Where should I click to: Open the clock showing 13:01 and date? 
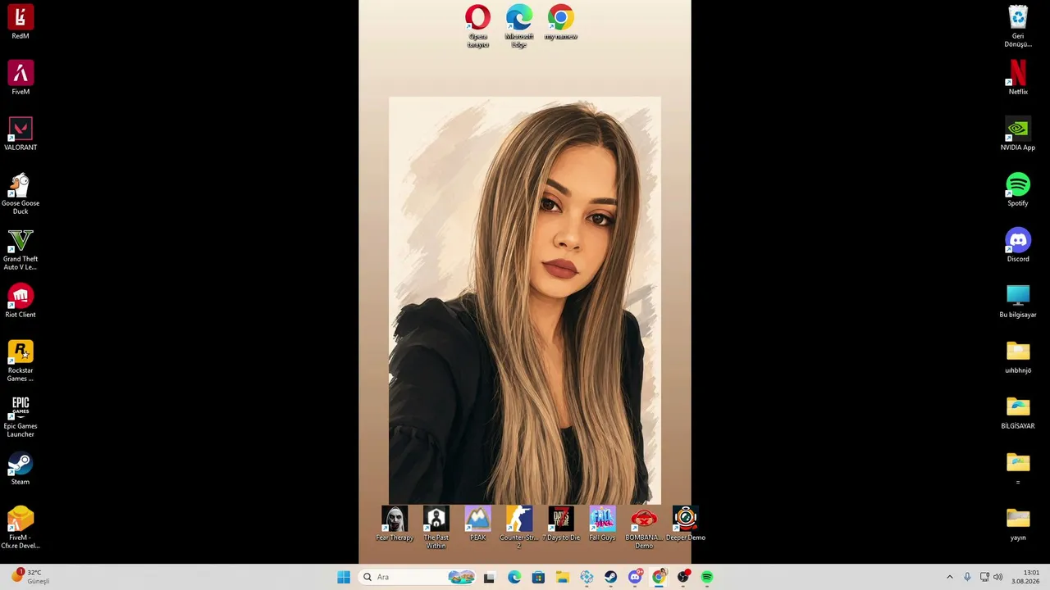(1025, 577)
